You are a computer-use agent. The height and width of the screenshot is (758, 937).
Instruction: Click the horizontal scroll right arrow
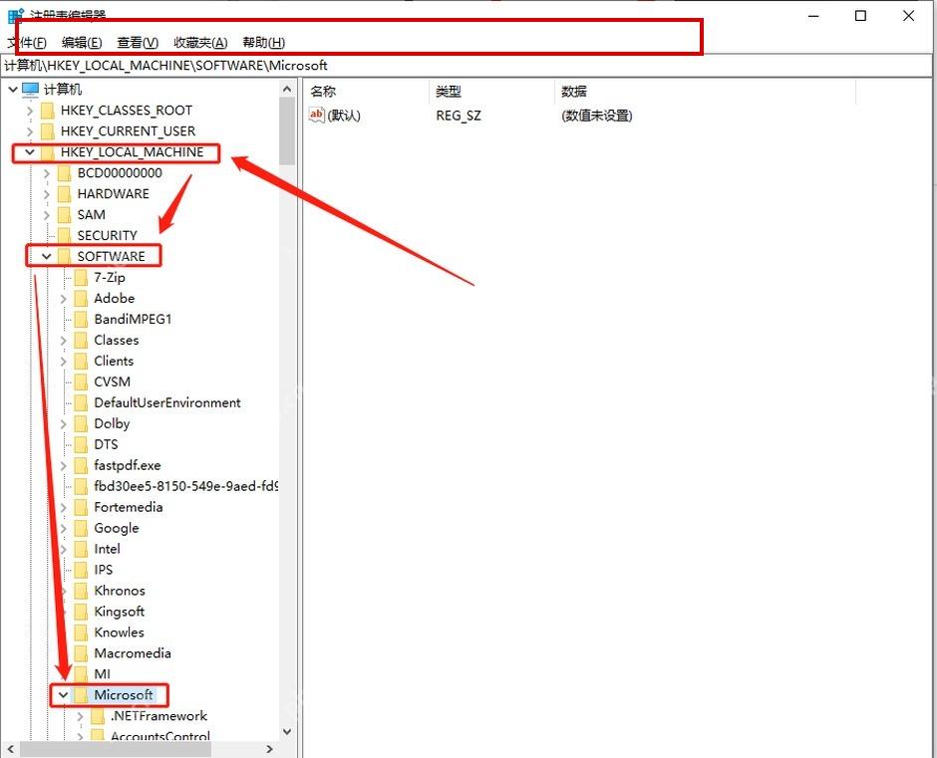pyautogui.click(x=269, y=748)
